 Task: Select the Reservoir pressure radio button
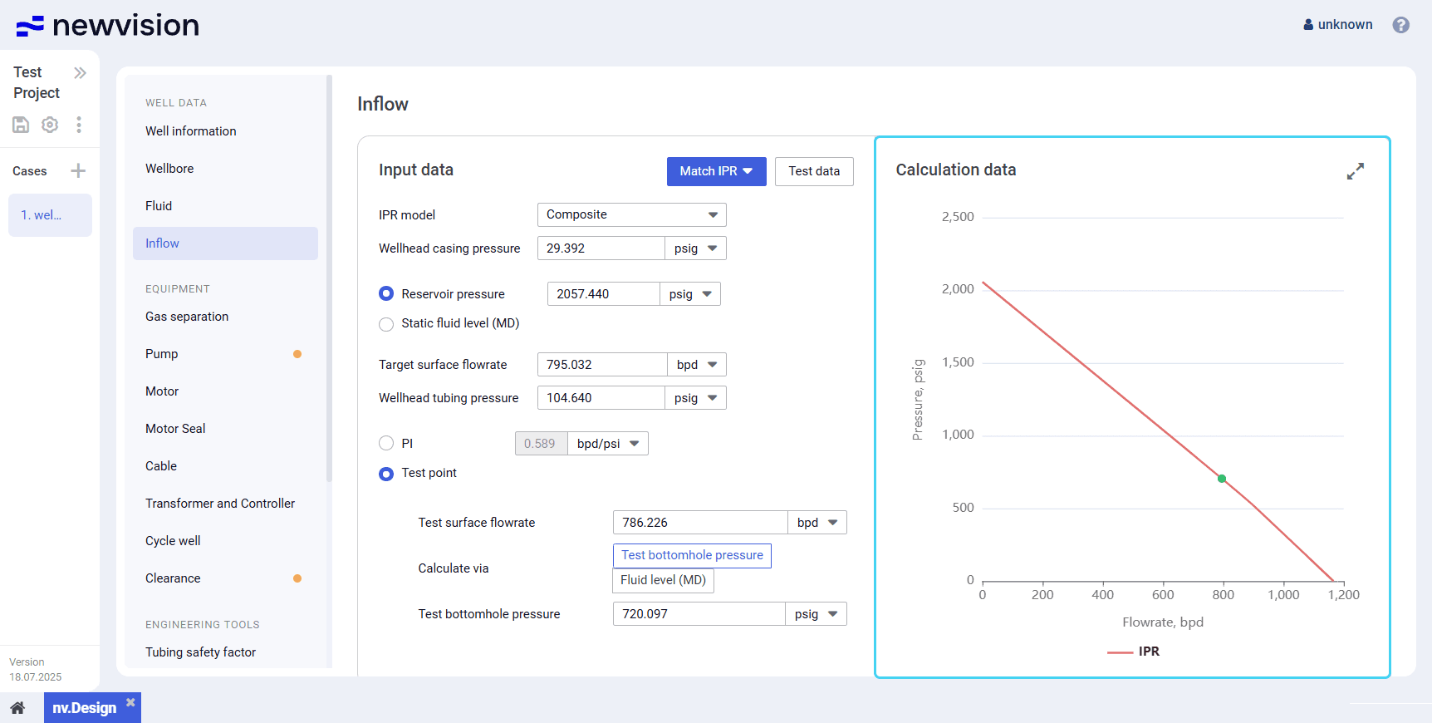[x=386, y=294]
